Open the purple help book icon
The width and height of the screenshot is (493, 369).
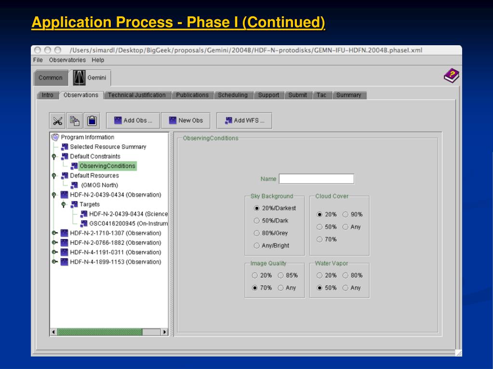tap(451, 76)
